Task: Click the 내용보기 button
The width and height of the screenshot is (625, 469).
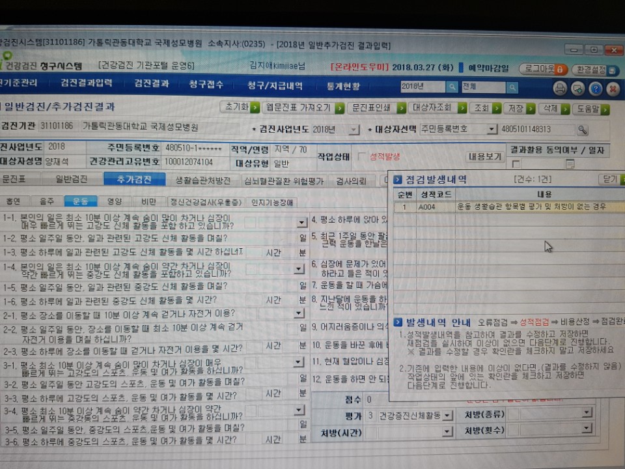Action: (484, 157)
